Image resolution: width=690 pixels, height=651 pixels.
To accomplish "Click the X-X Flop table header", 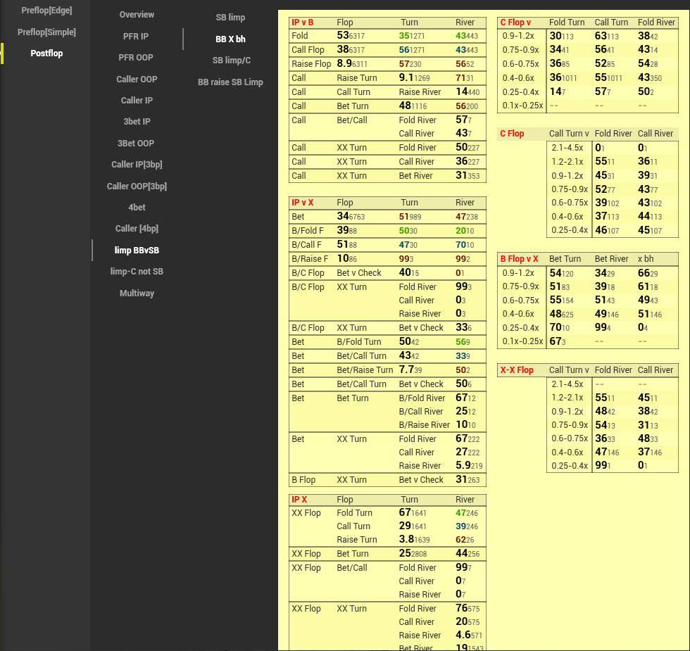I will 517,370.
